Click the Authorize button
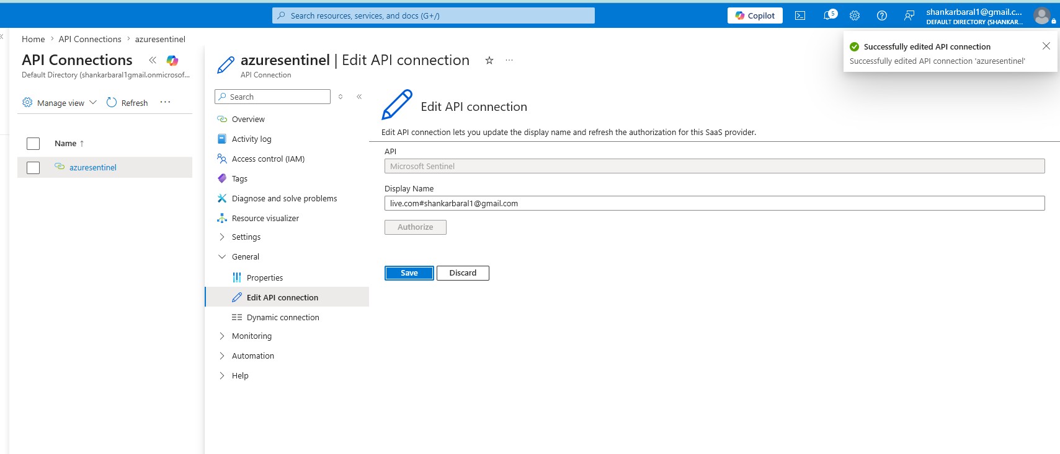The image size is (1060, 454). point(416,227)
